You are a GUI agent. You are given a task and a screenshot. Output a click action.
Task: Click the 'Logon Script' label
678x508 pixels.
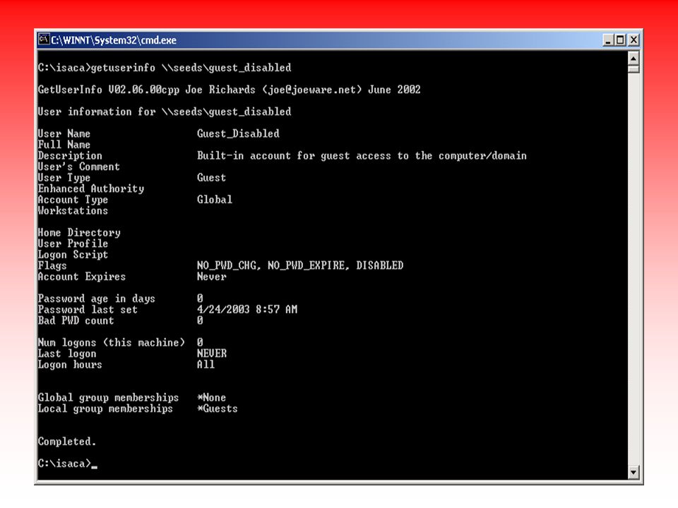click(x=73, y=255)
